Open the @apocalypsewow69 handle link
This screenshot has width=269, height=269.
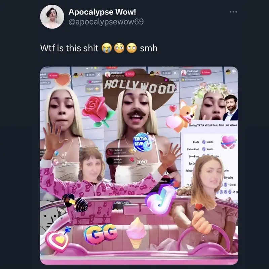pyautogui.click(x=106, y=22)
